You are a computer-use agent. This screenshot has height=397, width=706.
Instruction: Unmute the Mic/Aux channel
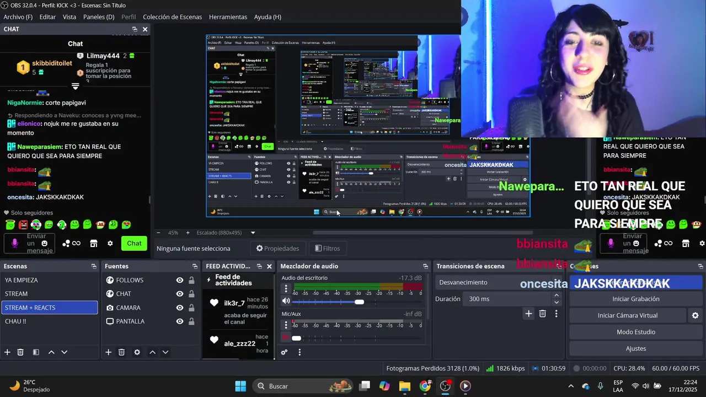(286, 337)
